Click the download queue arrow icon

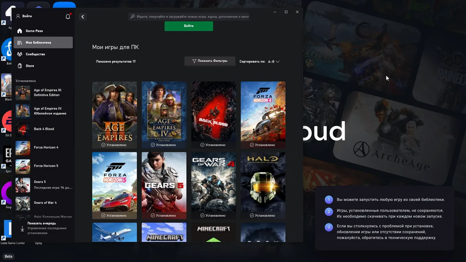coord(22,228)
